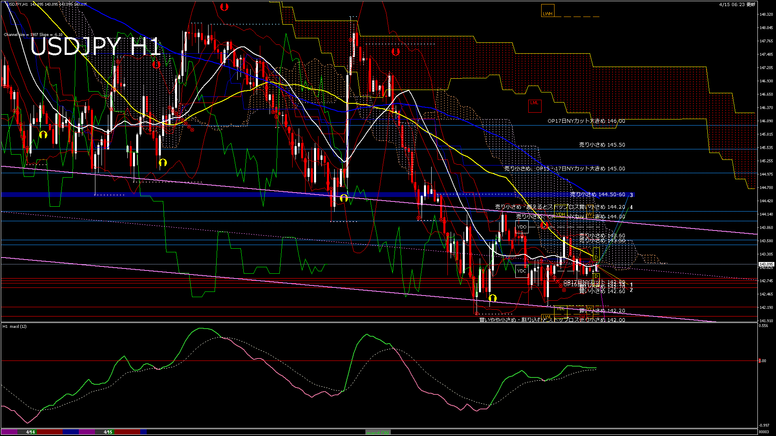Click the 146.090 price axis value
This screenshot has width=776, height=436.
766,121
